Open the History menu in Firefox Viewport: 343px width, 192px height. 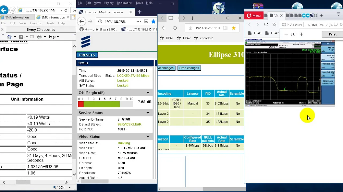109,3
